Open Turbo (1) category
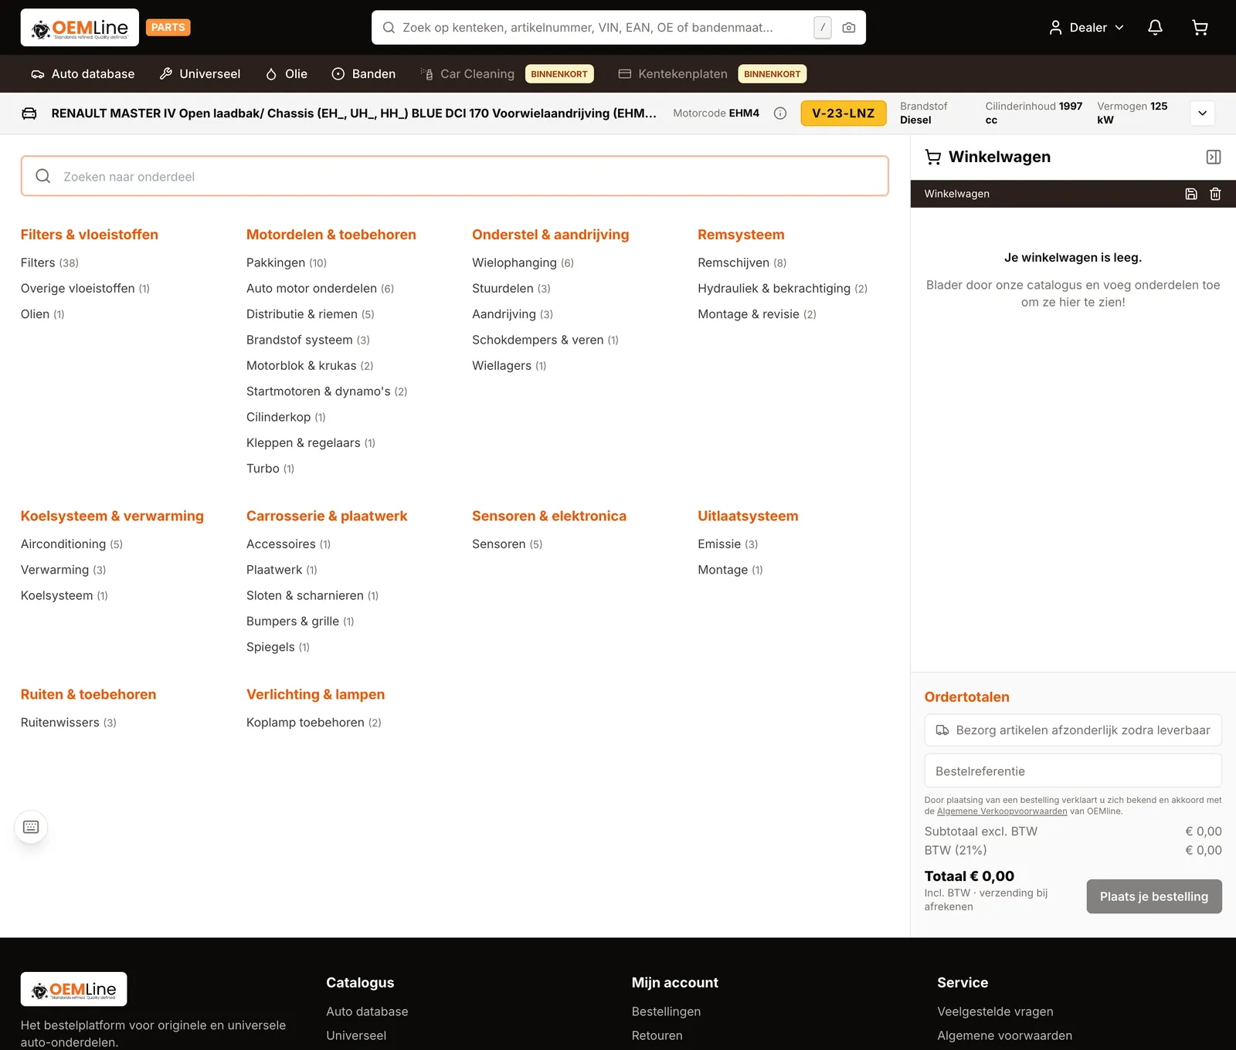This screenshot has height=1050, width=1236. click(270, 469)
